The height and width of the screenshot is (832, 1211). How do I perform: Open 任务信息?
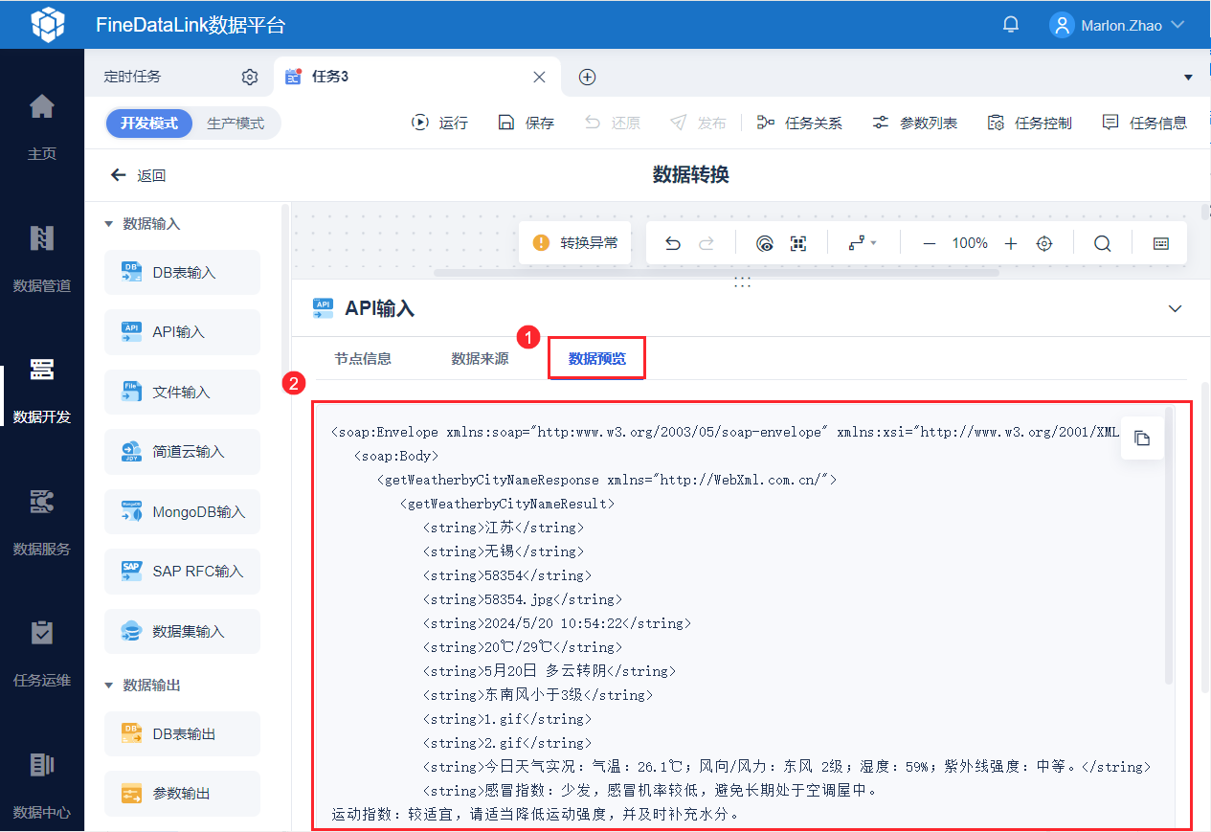coord(1144,123)
